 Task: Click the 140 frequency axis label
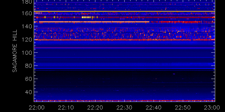[x=27, y=26]
